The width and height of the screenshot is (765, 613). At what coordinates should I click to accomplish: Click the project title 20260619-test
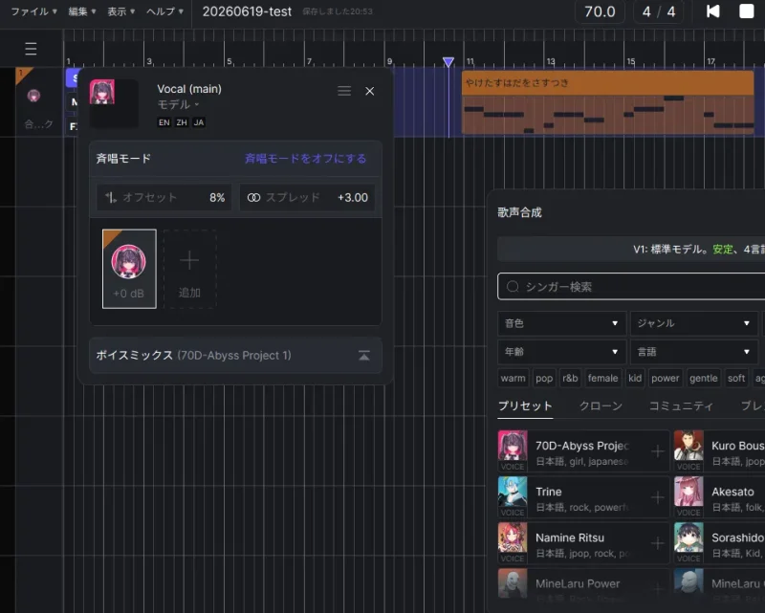[x=247, y=11]
